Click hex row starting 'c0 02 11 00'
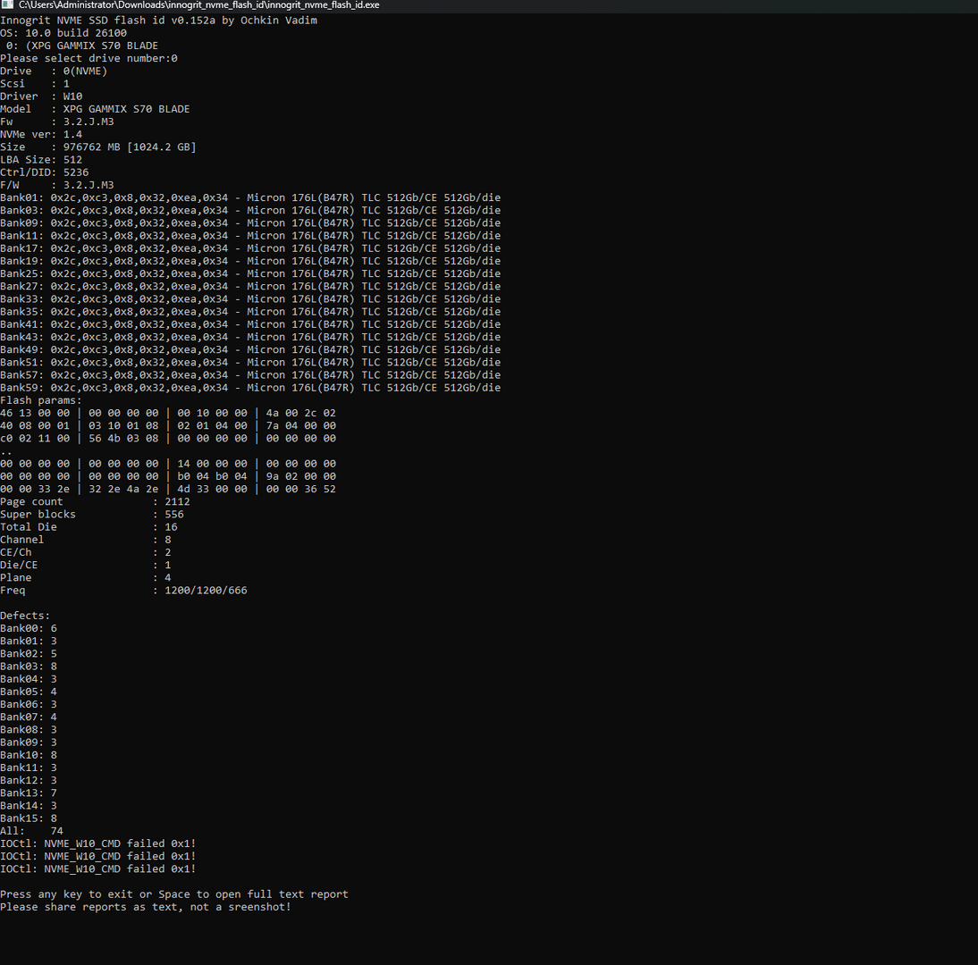 168,438
